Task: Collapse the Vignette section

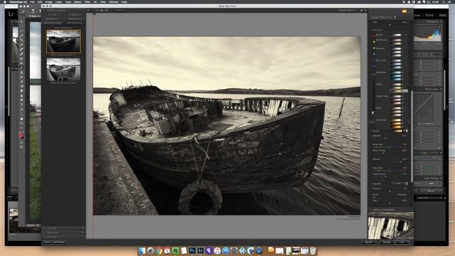Action: [x=371, y=183]
